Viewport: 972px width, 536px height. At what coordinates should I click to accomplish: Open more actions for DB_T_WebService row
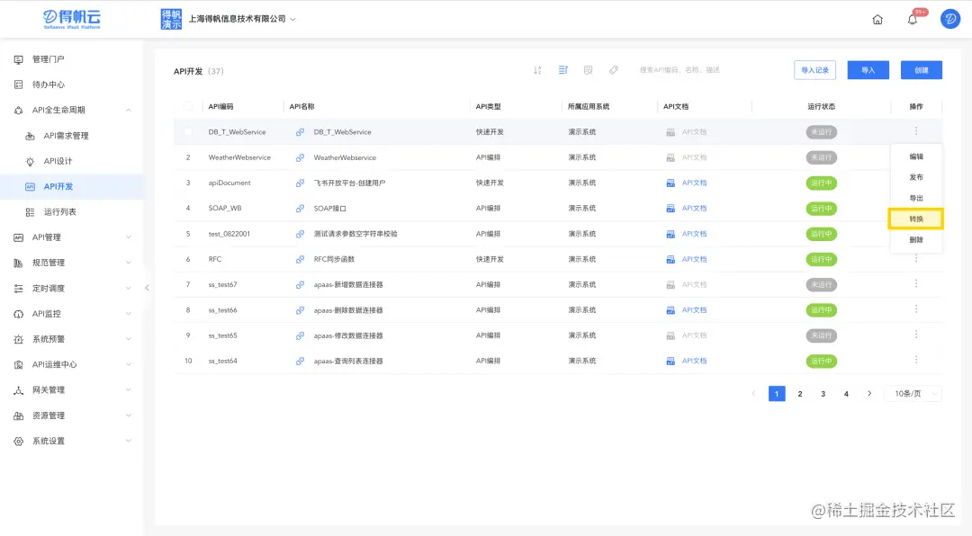coord(916,130)
